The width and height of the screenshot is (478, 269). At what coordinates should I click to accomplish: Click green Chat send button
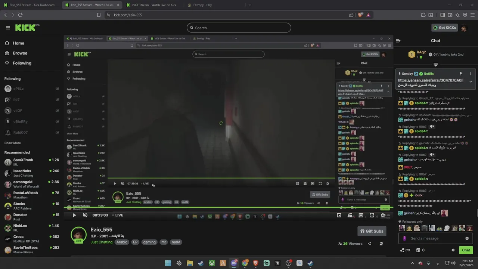(x=466, y=250)
